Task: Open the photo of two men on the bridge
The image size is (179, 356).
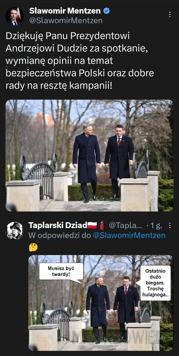Action: (x=89, y=156)
